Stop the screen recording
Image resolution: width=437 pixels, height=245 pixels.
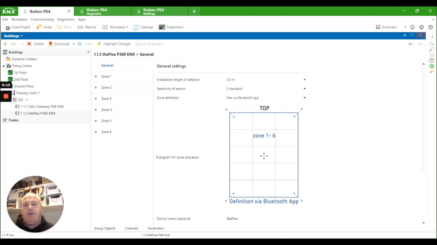coord(6,96)
